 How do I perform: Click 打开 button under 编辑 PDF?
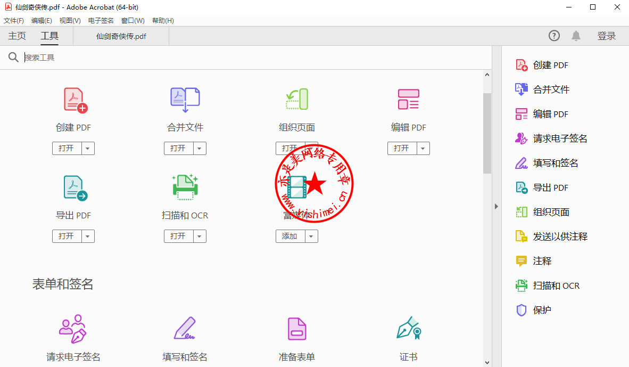(402, 149)
